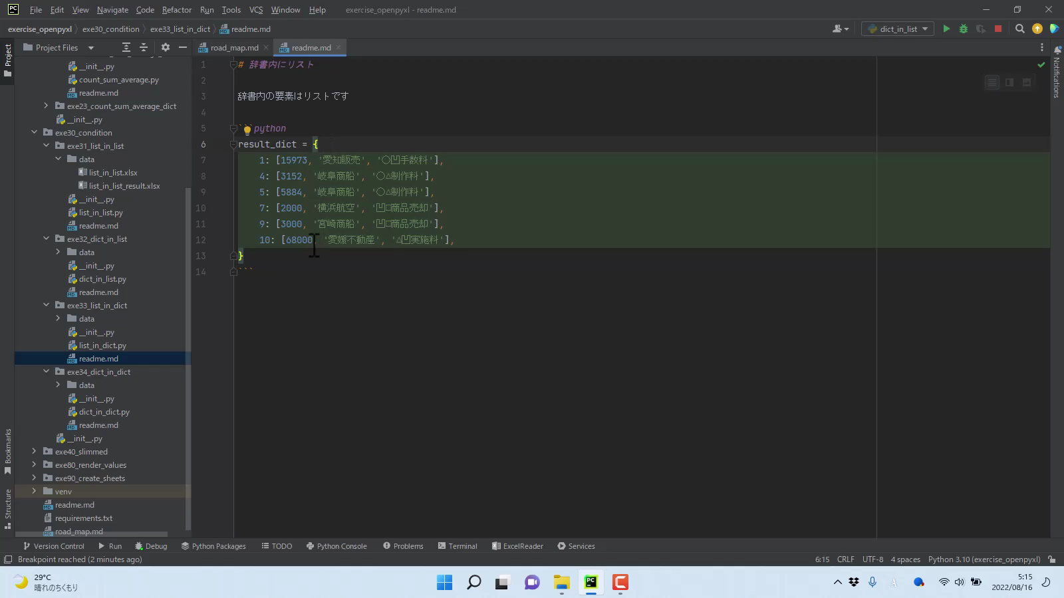Image resolution: width=1064 pixels, height=598 pixels.
Task: Open the Refactor menu
Action: point(176,10)
